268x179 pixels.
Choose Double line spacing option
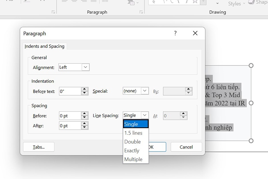point(136,142)
